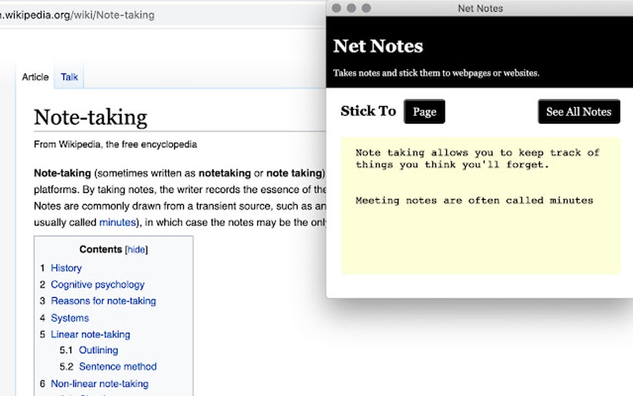
Task: Switch to the Article tab
Action: click(x=35, y=77)
